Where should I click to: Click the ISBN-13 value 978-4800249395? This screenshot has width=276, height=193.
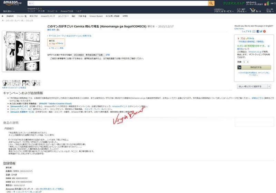[x=24, y=182]
